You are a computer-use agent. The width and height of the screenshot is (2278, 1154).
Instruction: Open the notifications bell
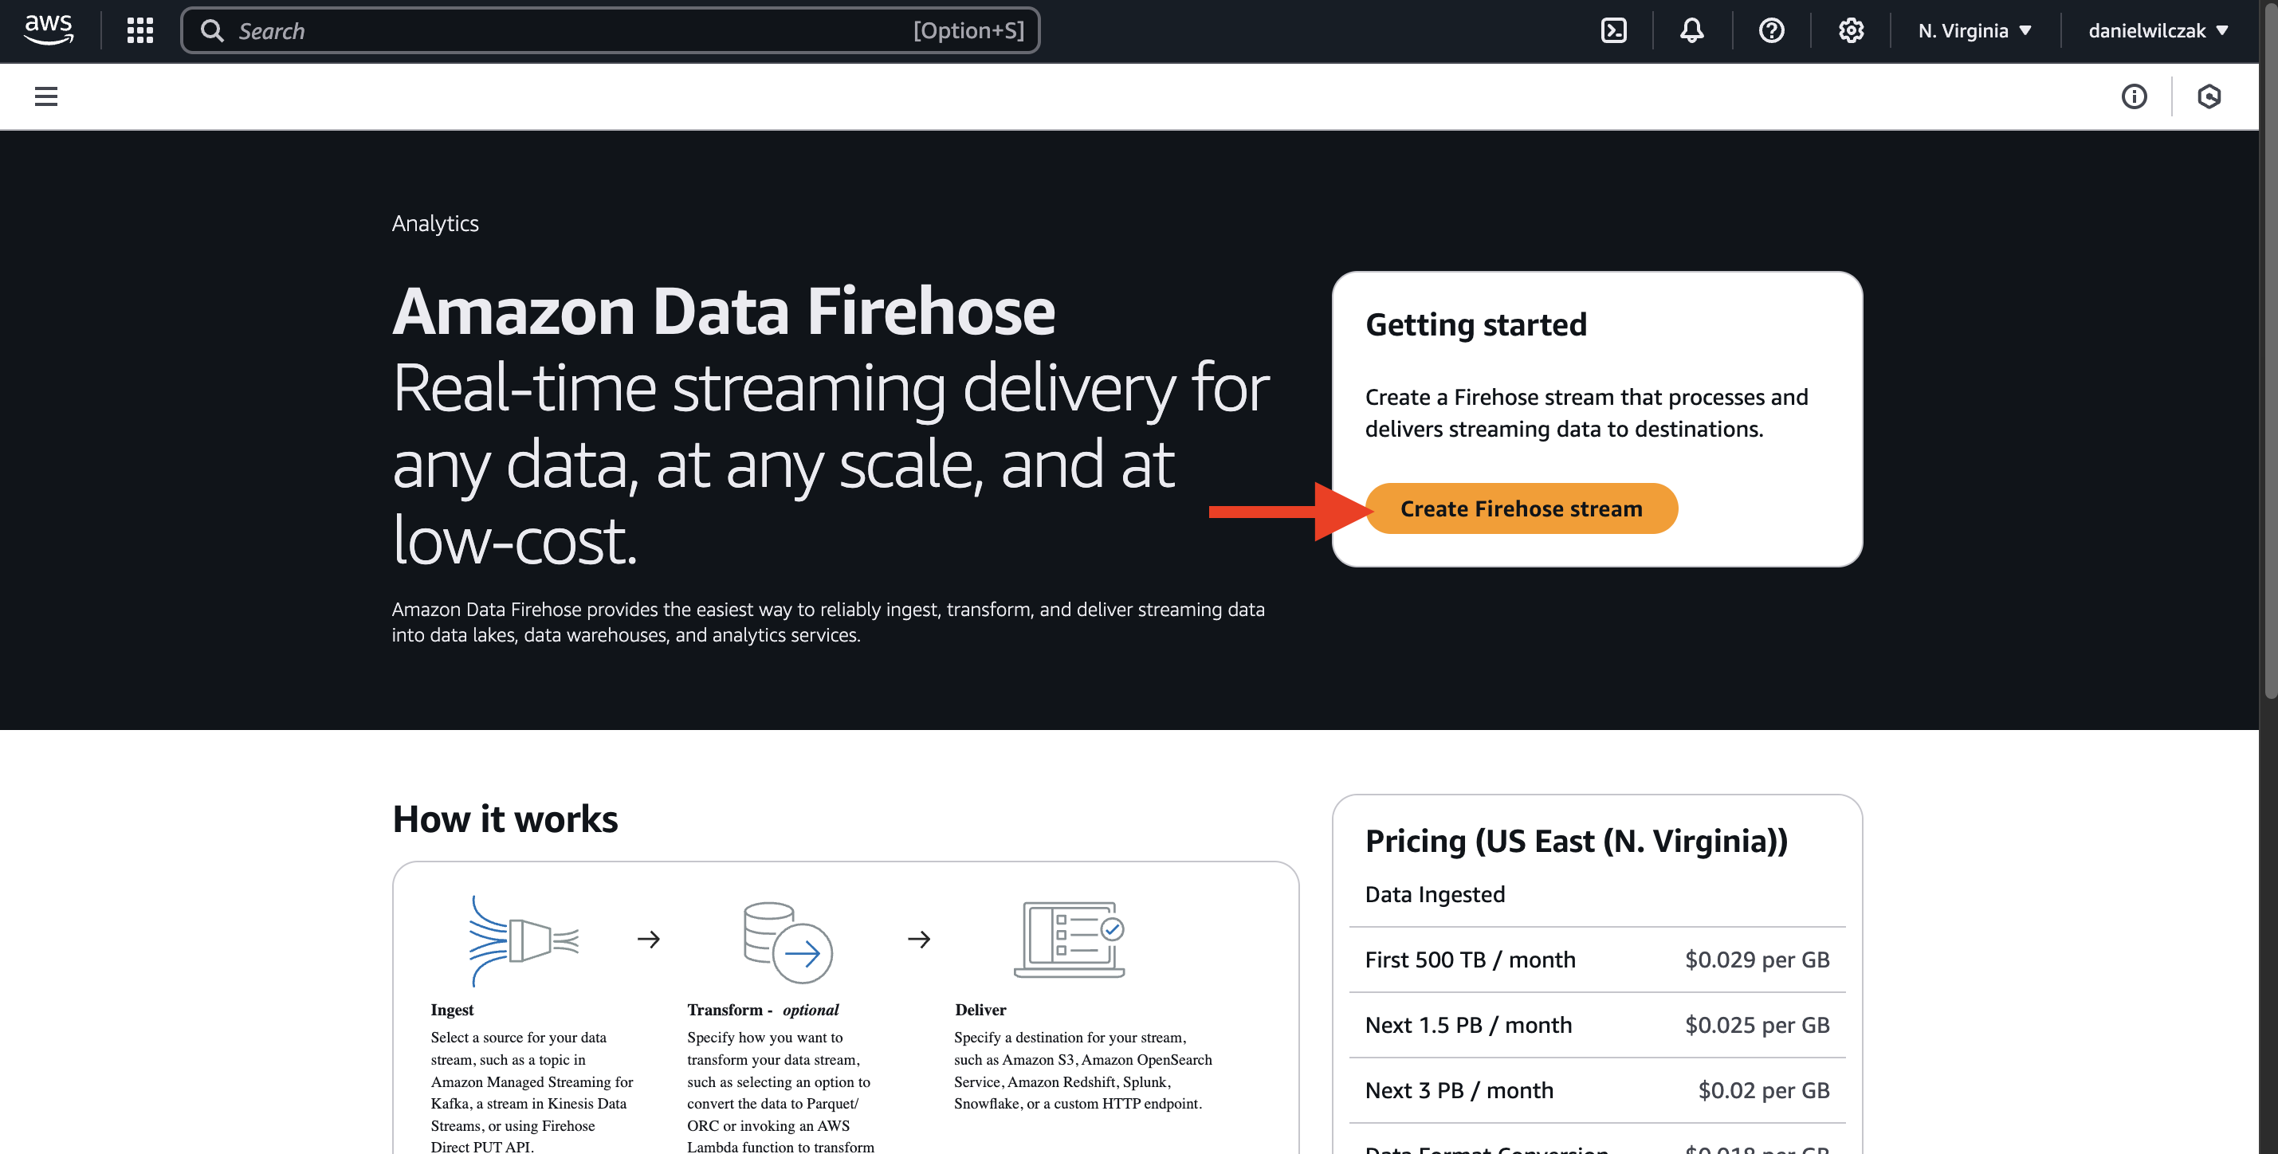coord(1691,30)
